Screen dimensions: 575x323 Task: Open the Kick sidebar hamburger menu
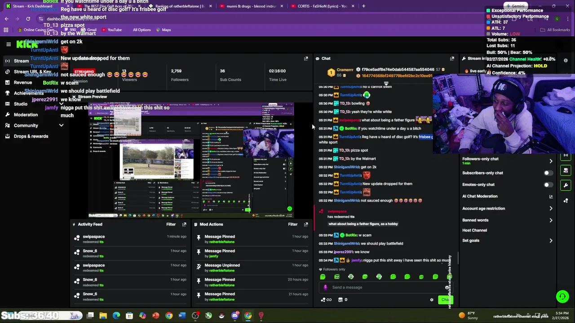point(9,44)
